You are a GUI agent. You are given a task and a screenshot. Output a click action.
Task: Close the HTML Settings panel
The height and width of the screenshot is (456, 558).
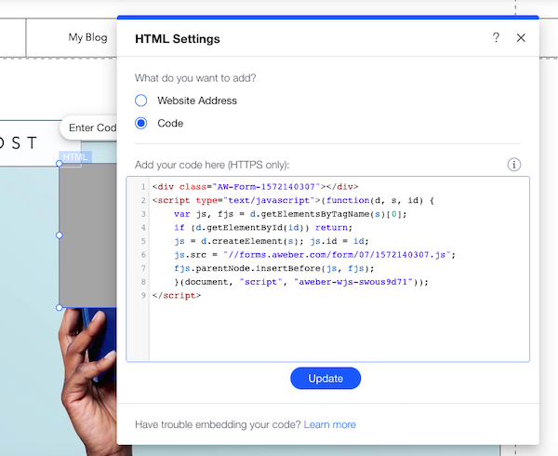[521, 38]
